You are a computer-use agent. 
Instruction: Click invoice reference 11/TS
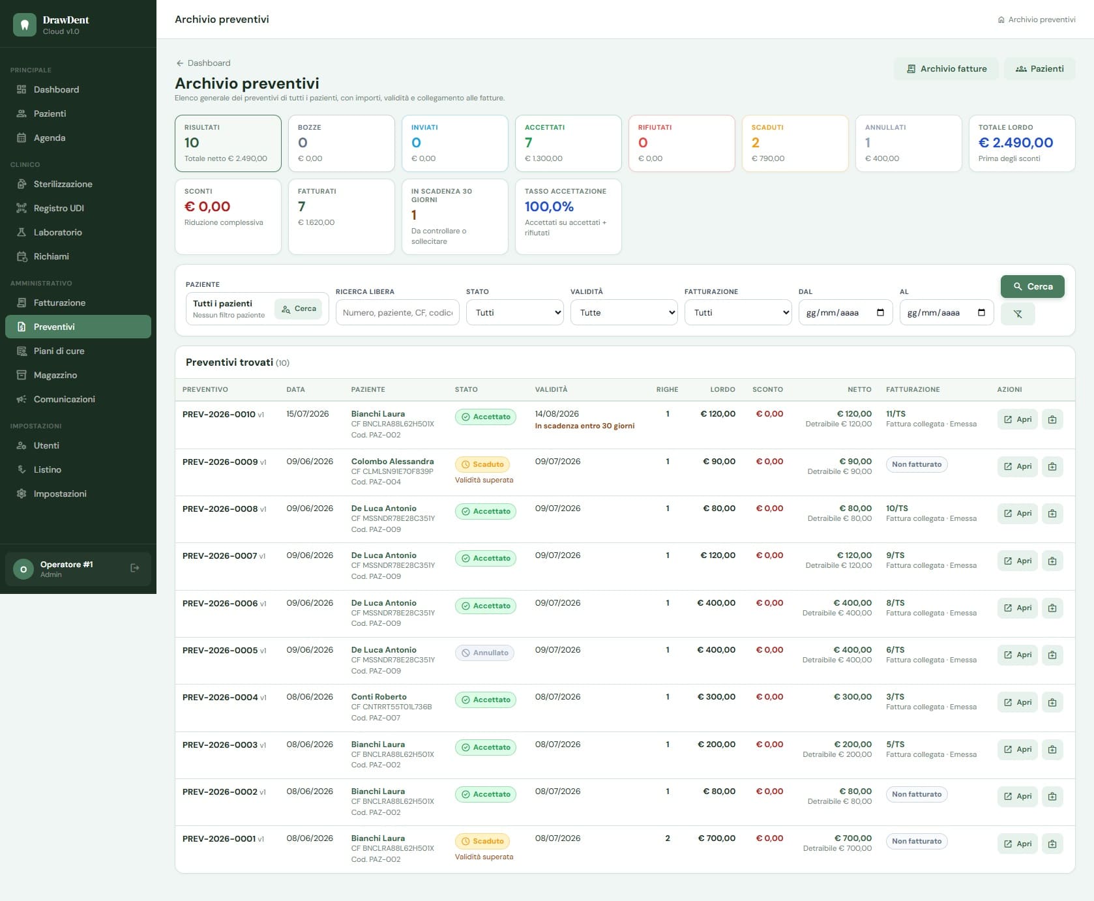pos(896,413)
